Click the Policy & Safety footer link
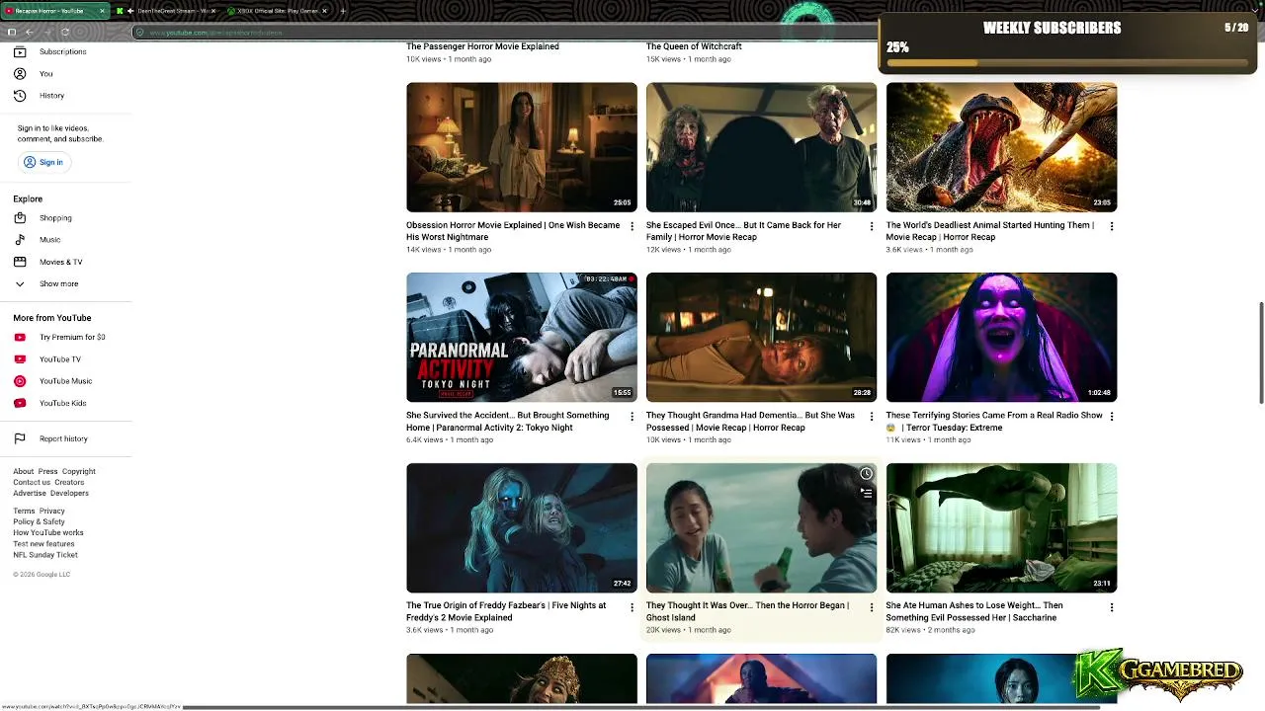This screenshot has width=1265, height=711. point(39,522)
